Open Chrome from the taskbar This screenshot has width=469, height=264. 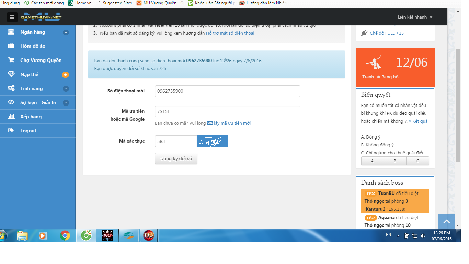click(x=65, y=236)
